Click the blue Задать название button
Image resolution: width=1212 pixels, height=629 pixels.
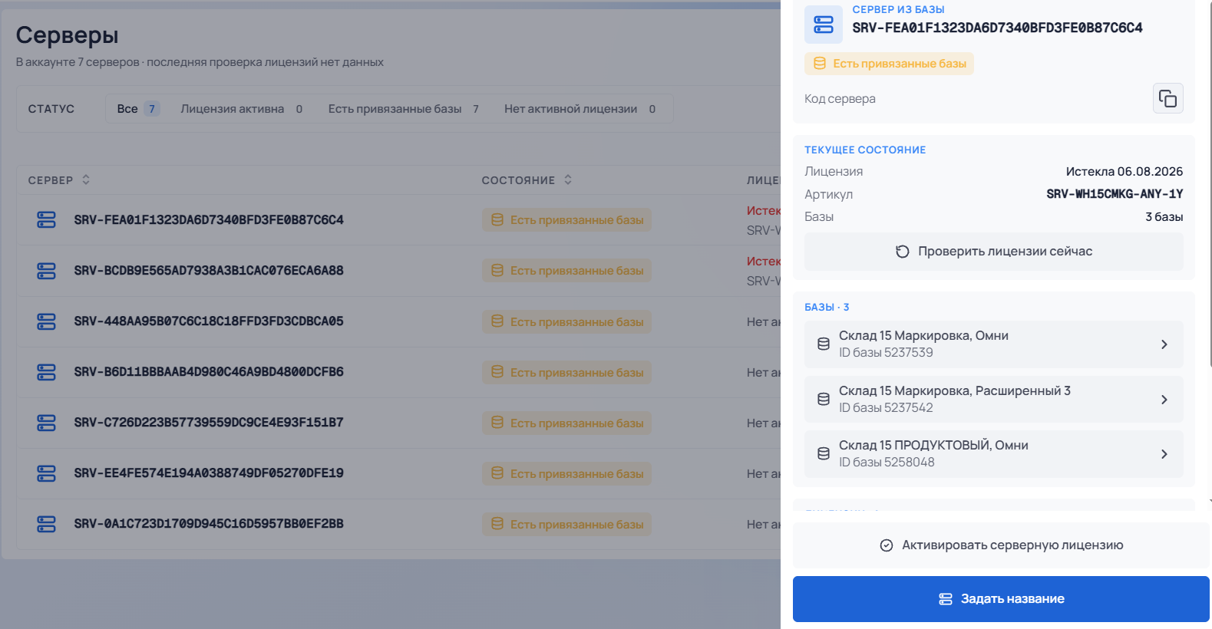1001,599
